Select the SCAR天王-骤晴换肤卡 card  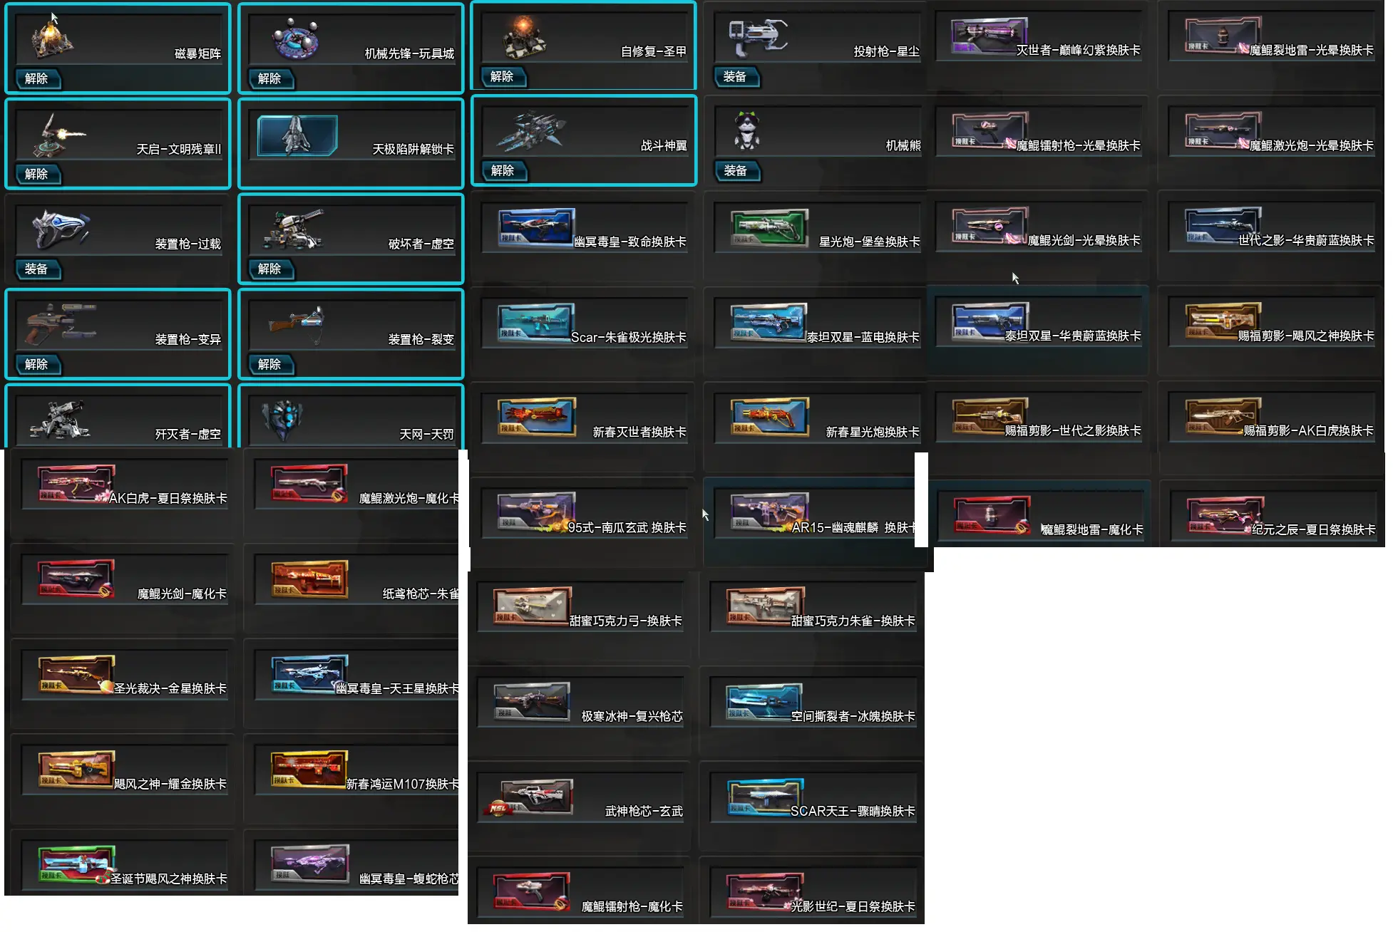812,804
